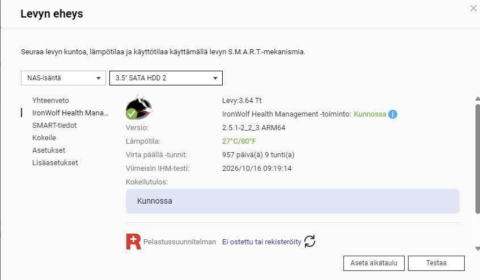Click the IronWolf drive status icon
The height and width of the screenshot is (280, 480).
(x=139, y=107)
